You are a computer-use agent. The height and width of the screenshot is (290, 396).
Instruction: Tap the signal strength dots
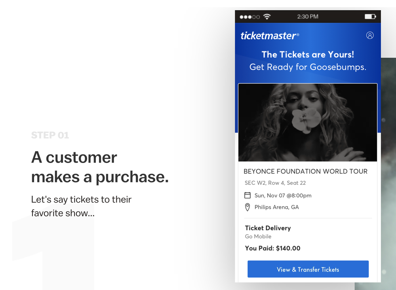click(249, 17)
